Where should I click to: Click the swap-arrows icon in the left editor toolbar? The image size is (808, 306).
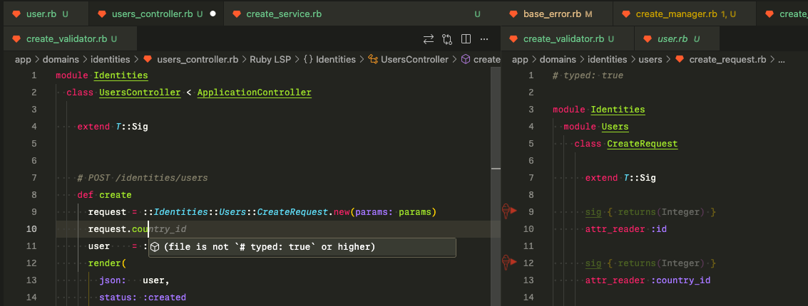[428, 39]
